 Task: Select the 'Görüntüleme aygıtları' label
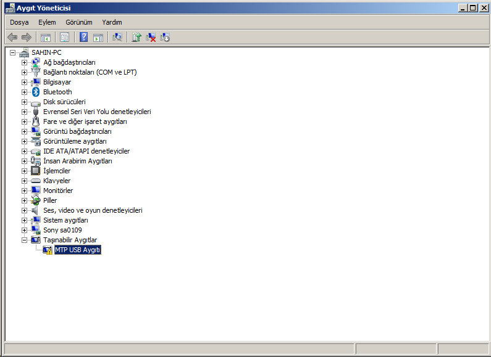coord(75,141)
